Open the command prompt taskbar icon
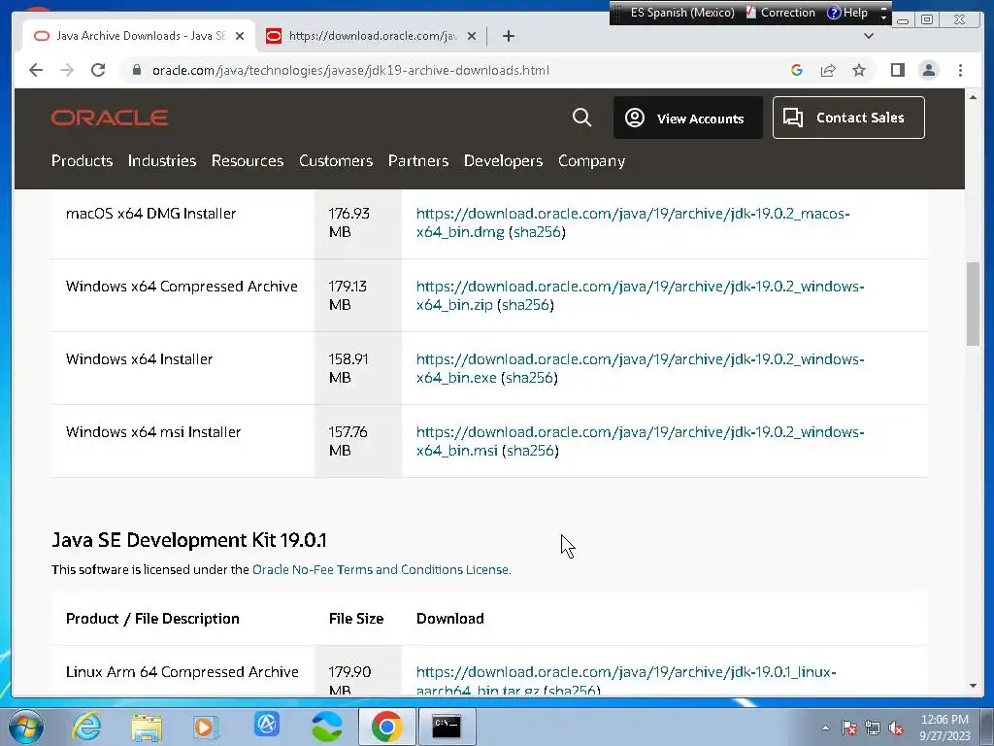The image size is (994, 746). click(447, 727)
